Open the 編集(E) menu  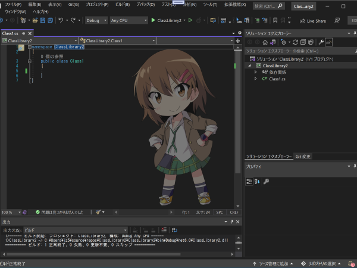35,5
